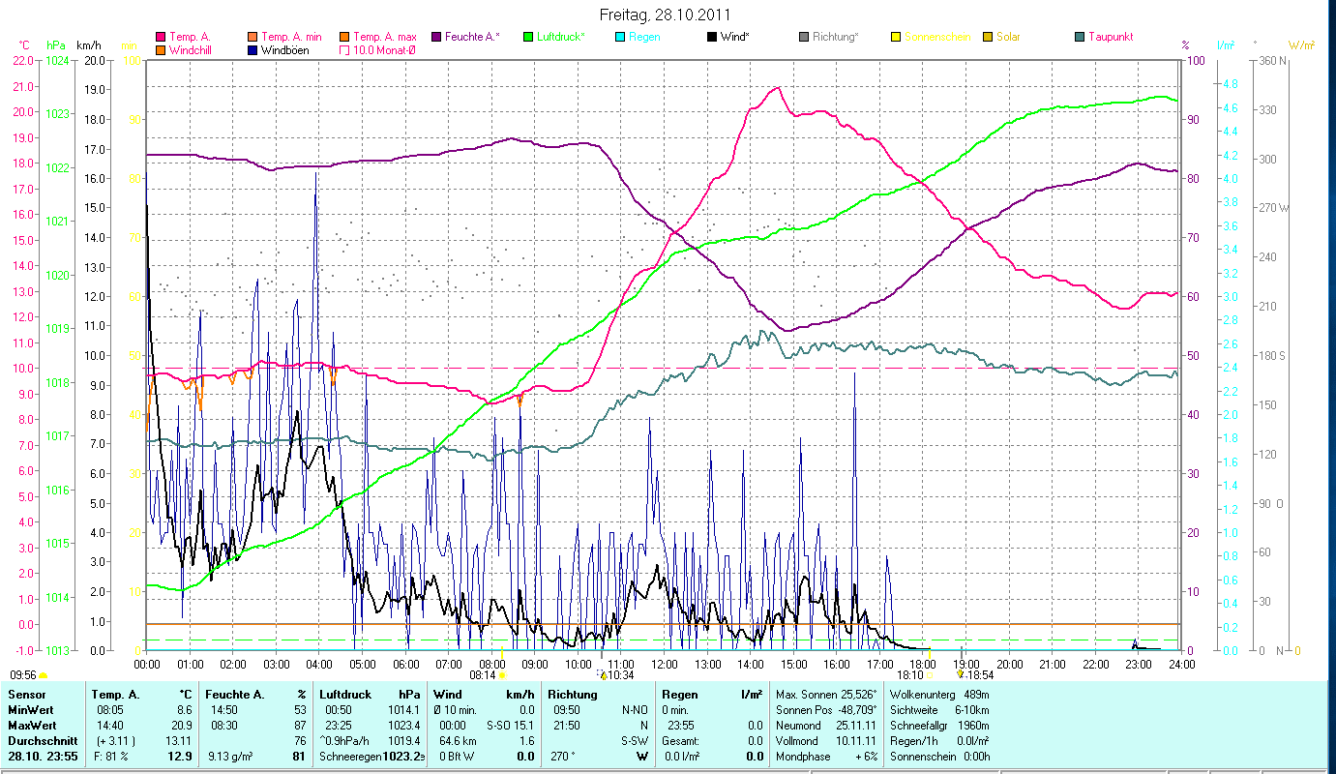Click the 18:10 time label below the axis
The image size is (1336, 774).
coord(909,675)
